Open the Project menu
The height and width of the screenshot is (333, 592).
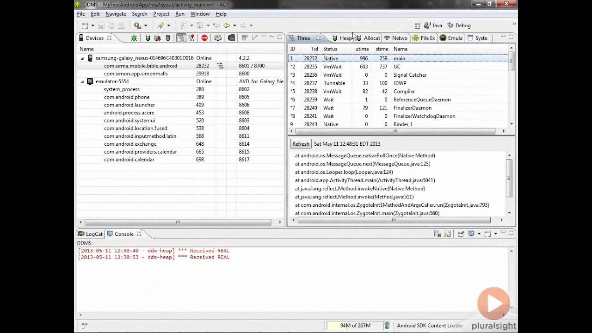pyautogui.click(x=161, y=14)
